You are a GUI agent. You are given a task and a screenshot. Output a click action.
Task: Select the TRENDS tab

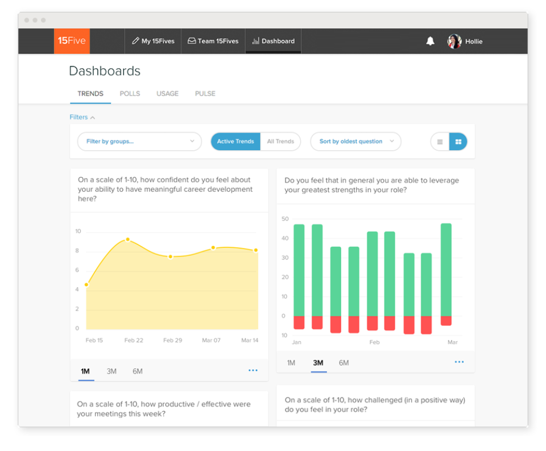tap(90, 94)
